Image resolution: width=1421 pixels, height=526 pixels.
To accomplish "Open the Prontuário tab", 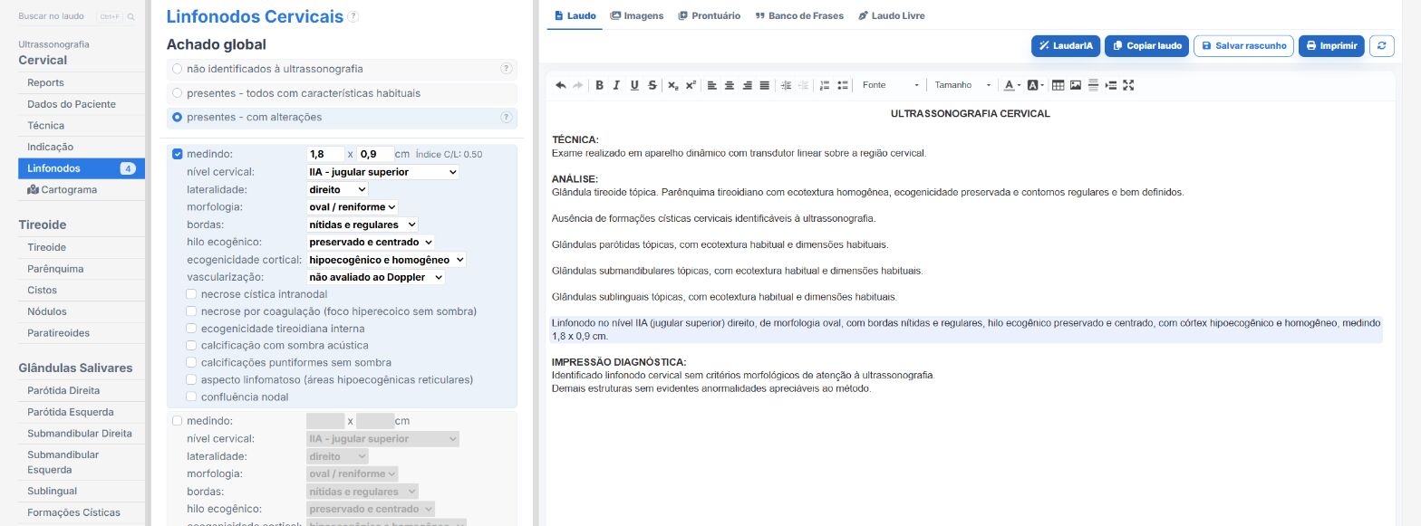I will (709, 15).
